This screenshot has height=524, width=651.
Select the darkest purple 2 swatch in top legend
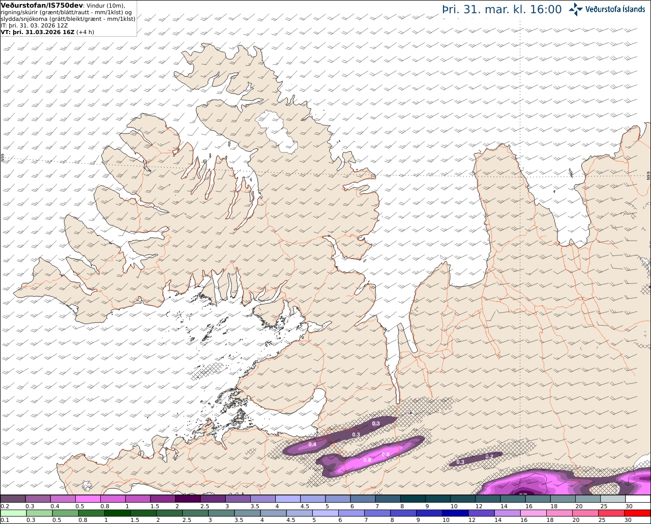188,499
